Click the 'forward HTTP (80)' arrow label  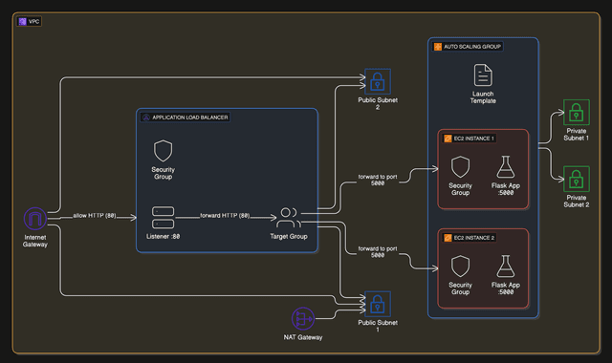coord(225,216)
